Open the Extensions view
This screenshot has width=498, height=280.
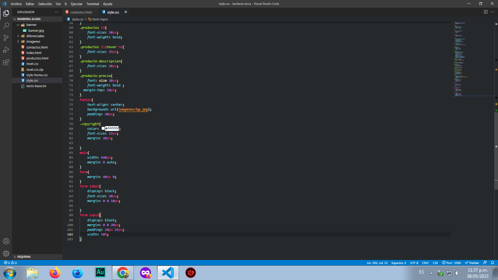(6, 62)
